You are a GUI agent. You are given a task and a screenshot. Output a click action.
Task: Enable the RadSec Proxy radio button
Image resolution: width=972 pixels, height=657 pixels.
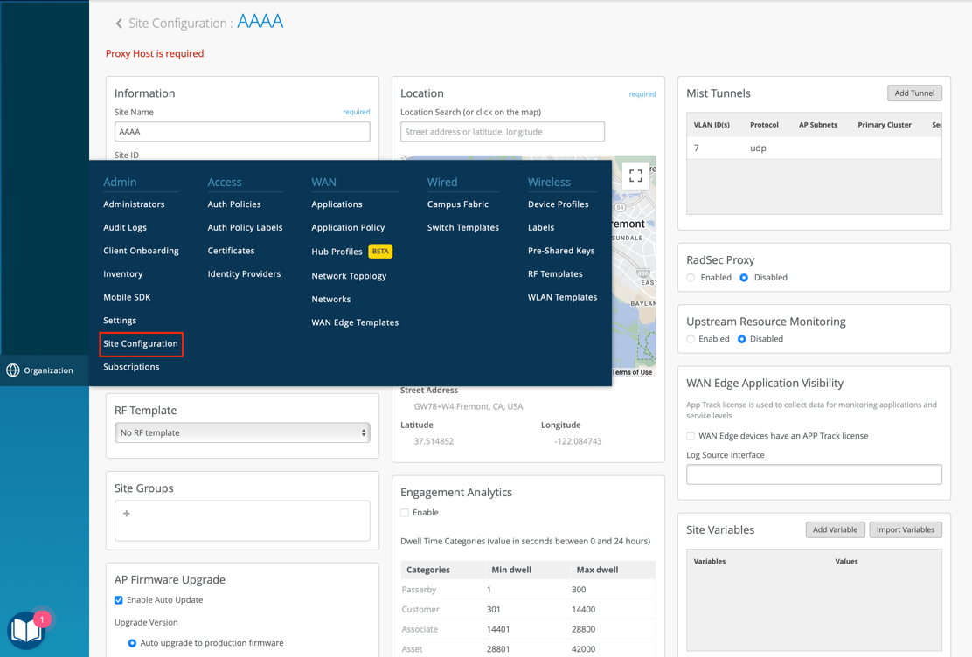coord(691,278)
